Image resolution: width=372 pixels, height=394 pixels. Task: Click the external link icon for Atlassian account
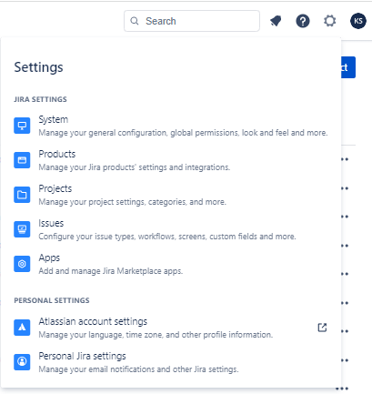point(322,328)
